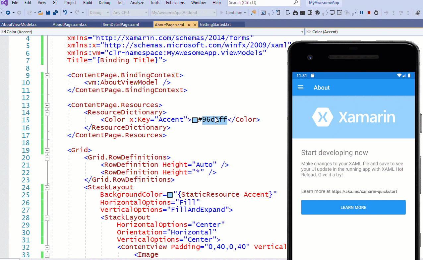Tap the aka.ms/xamarin-quickstart link

pyautogui.click(x=364, y=191)
